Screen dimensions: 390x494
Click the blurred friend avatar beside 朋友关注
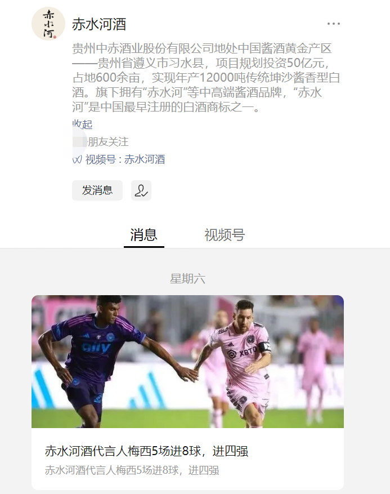click(79, 142)
